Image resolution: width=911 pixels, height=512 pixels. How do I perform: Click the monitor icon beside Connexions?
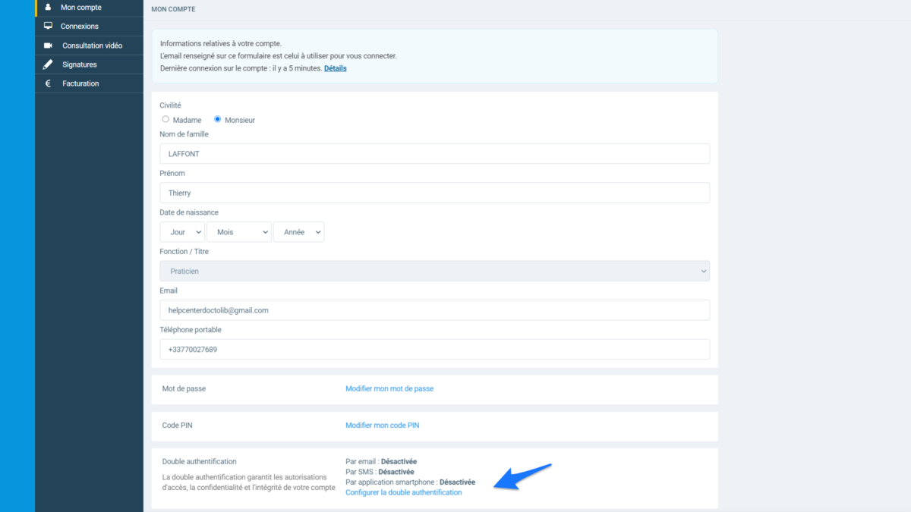click(48, 27)
